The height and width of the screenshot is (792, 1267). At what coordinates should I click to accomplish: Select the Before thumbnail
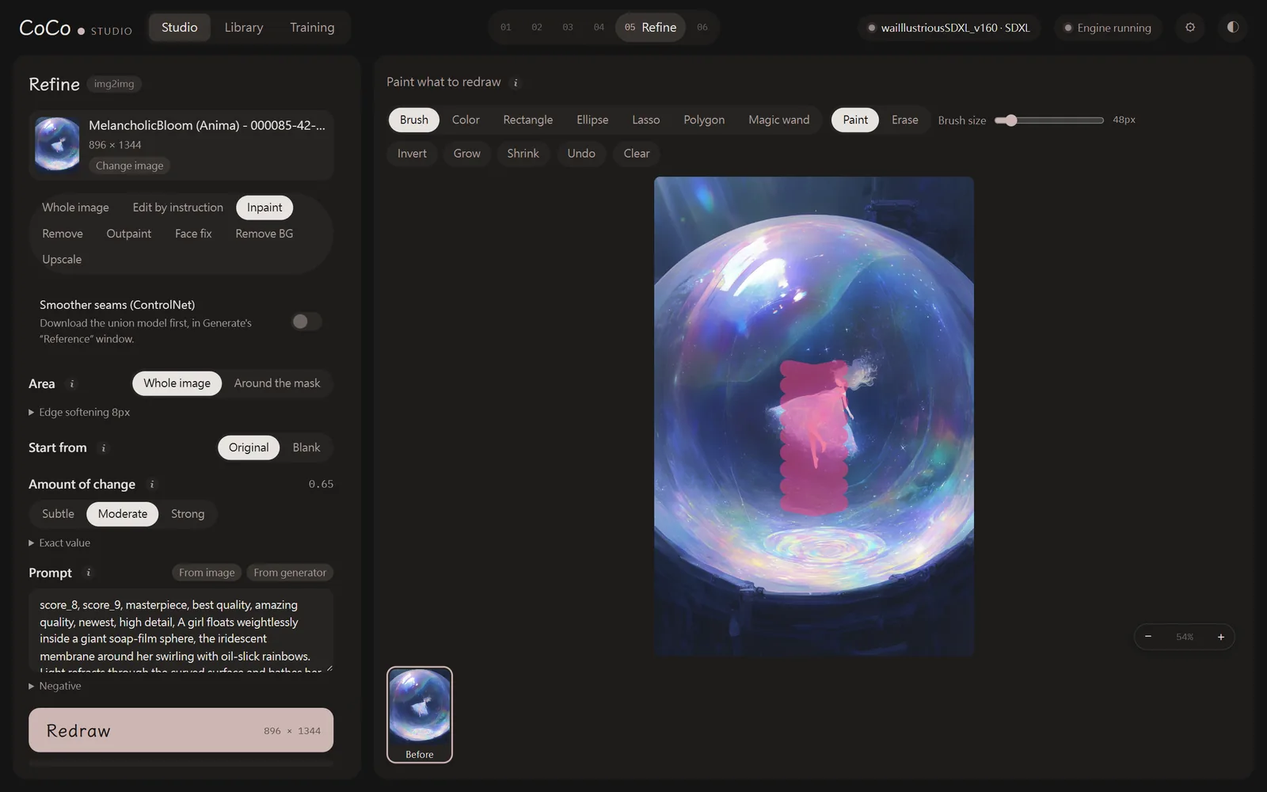(420, 715)
